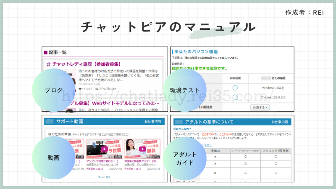Click the dotted icon before アダルトの基準について

(179, 122)
